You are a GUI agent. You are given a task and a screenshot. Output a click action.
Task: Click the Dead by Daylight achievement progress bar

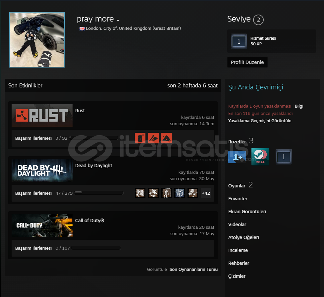click(x=99, y=193)
